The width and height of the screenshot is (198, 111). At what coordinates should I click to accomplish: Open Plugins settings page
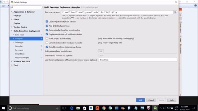pyautogui.click(x=17, y=23)
